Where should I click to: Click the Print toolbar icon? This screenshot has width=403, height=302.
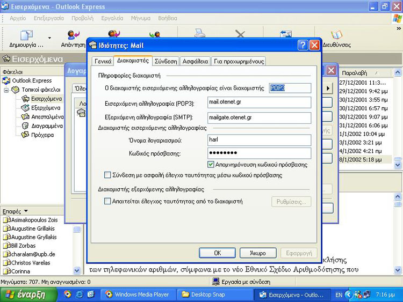pos(199,33)
